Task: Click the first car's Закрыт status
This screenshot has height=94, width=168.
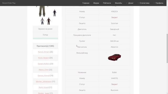Action: (x=114, y=17)
